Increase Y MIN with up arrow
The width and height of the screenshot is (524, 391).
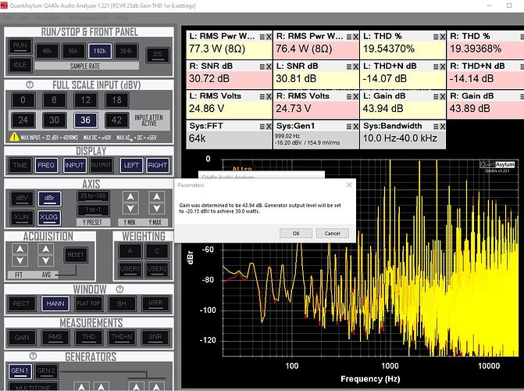click(130, 196)
